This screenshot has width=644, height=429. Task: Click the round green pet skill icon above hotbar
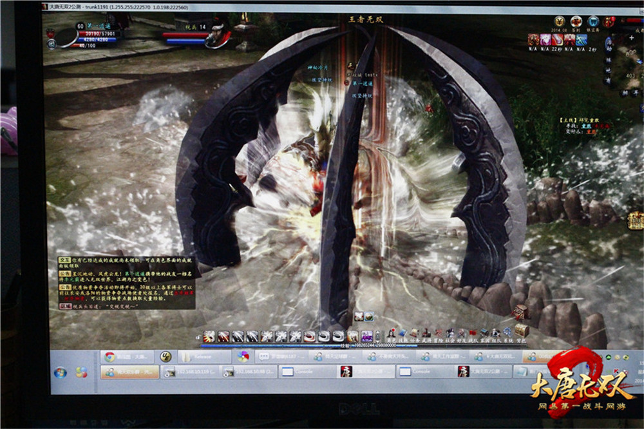[x=369, y=316]
